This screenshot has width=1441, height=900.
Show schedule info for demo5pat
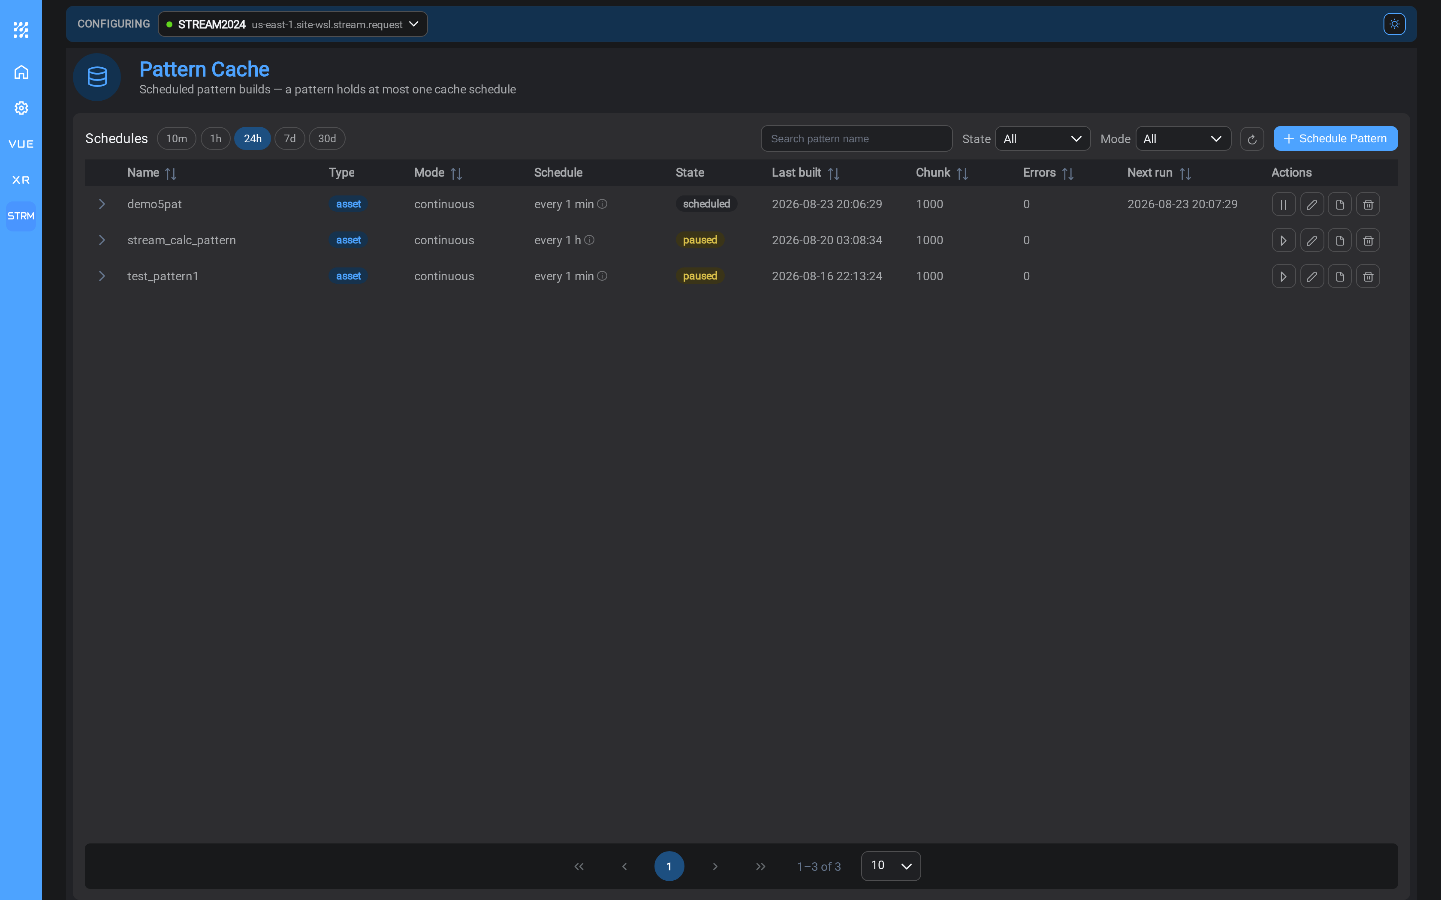click(x=602, y=204)
